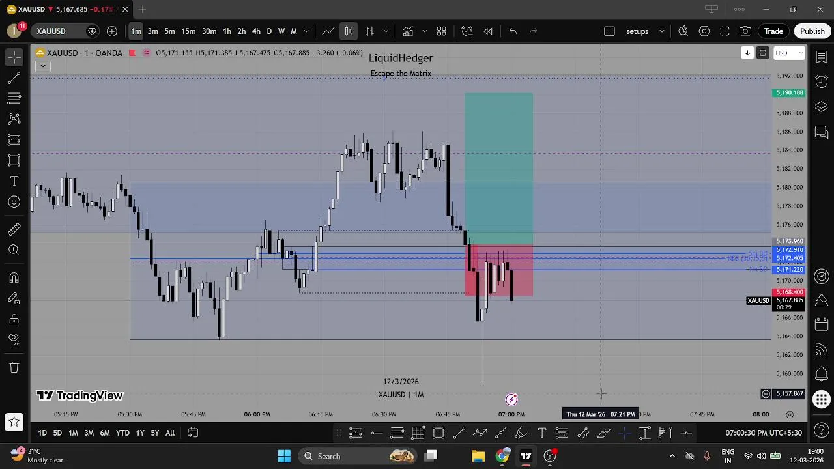Image resolution: width=834 pixels, height=469 pixels.
Task: Activate the zoom in tool
Action: pos(14,250)
